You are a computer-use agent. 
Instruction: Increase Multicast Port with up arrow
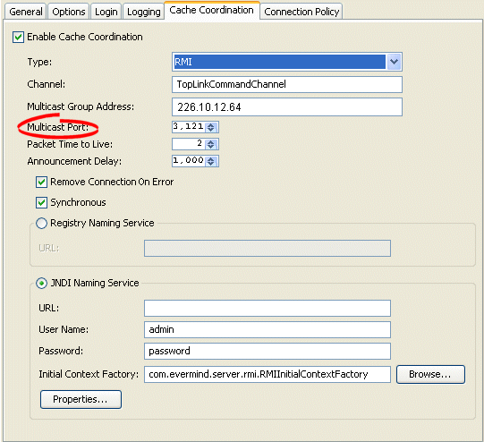(x=211, y=125)
